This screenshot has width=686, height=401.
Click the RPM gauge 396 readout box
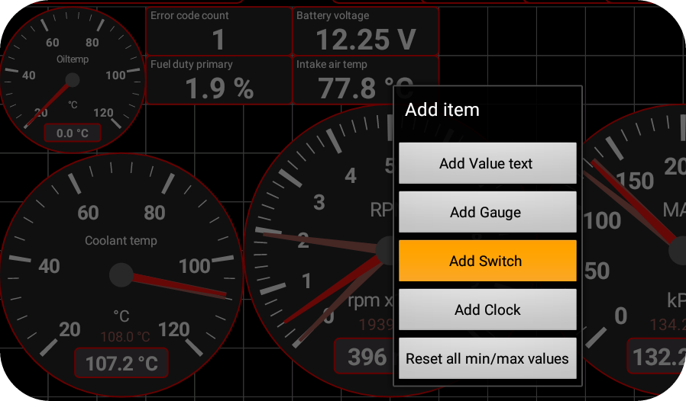coord(365,357)
